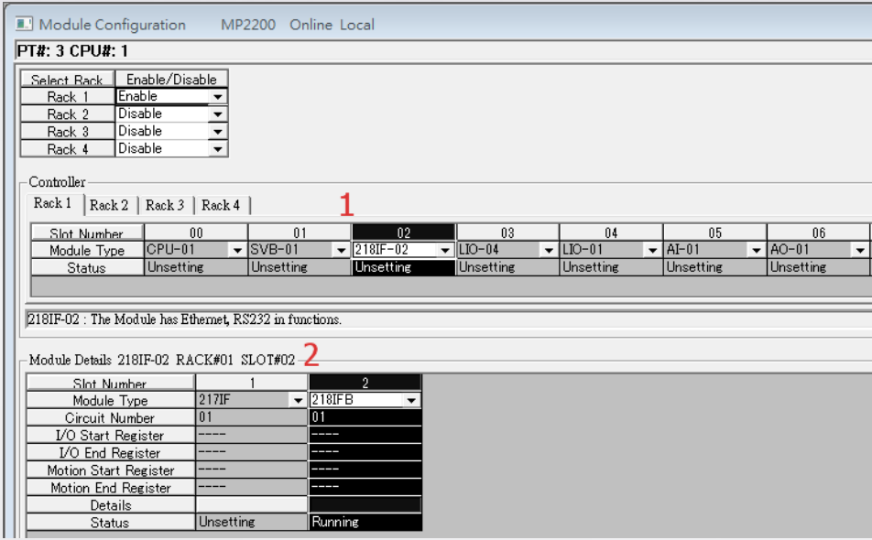Screen dimensions: 872x540
Task: Click the 217IF Motion End Register cell
Action: tap(252, 487)
